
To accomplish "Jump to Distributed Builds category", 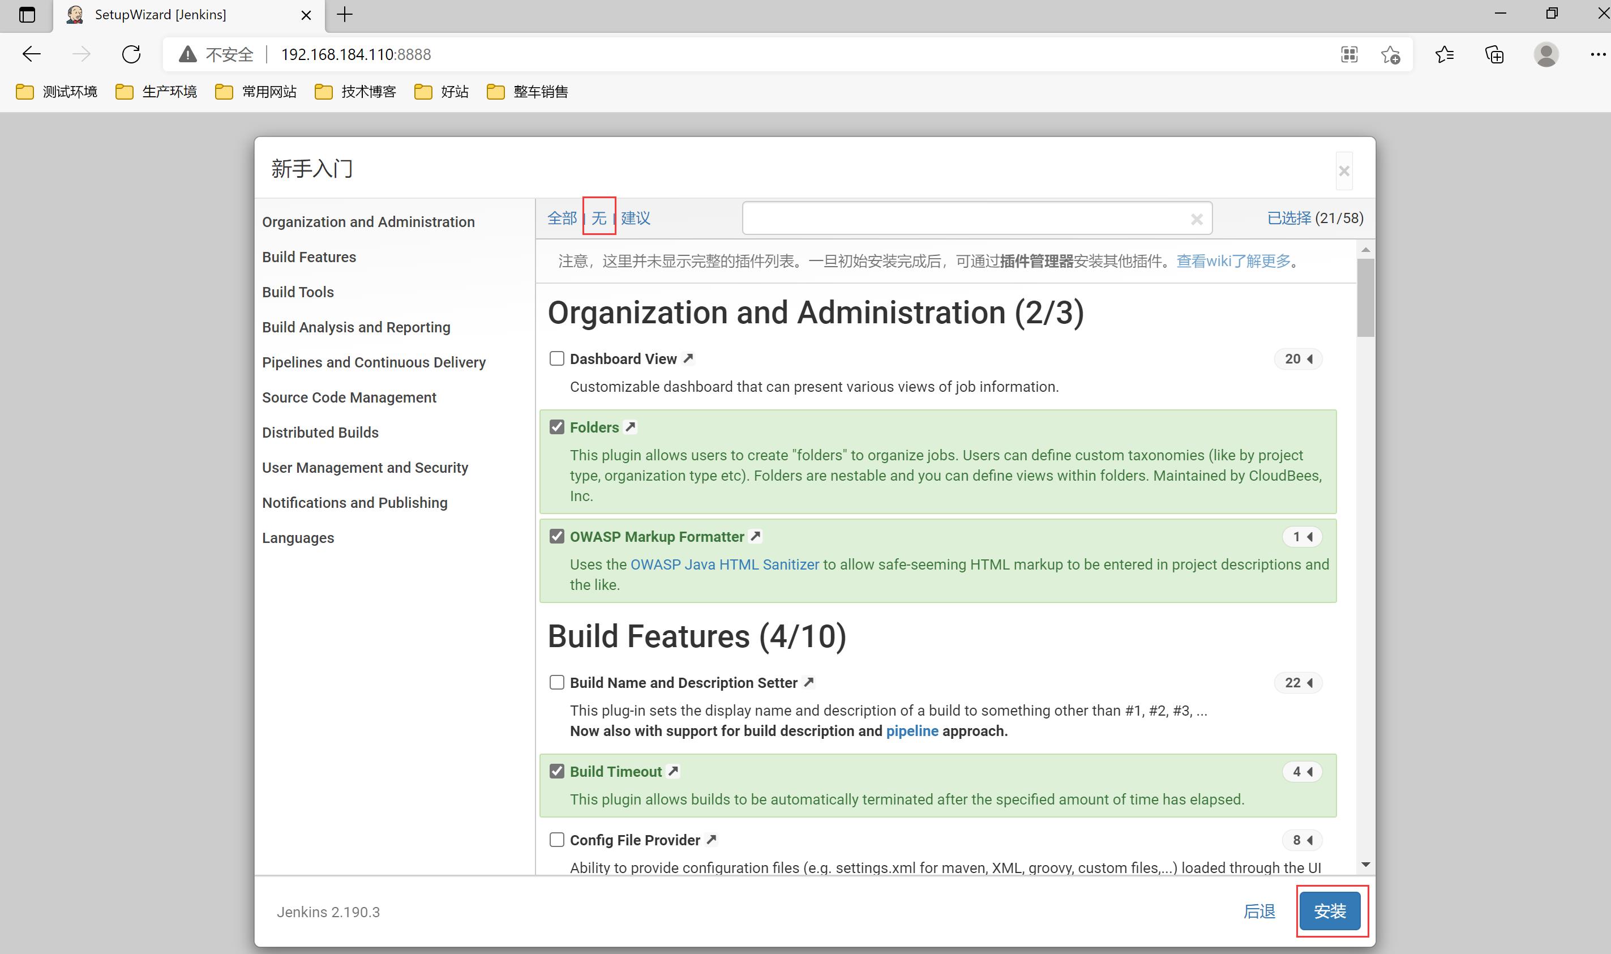I will coord(320,433).
